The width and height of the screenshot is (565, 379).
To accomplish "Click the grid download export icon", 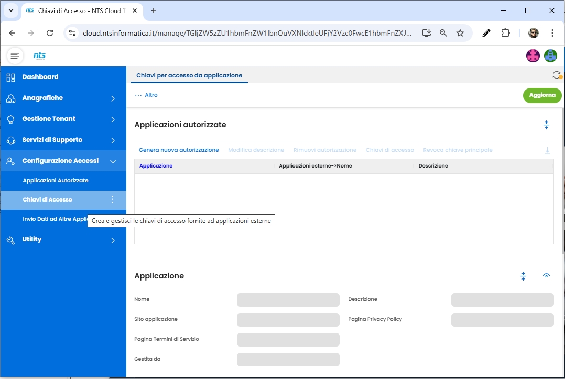I will [547, 150].
